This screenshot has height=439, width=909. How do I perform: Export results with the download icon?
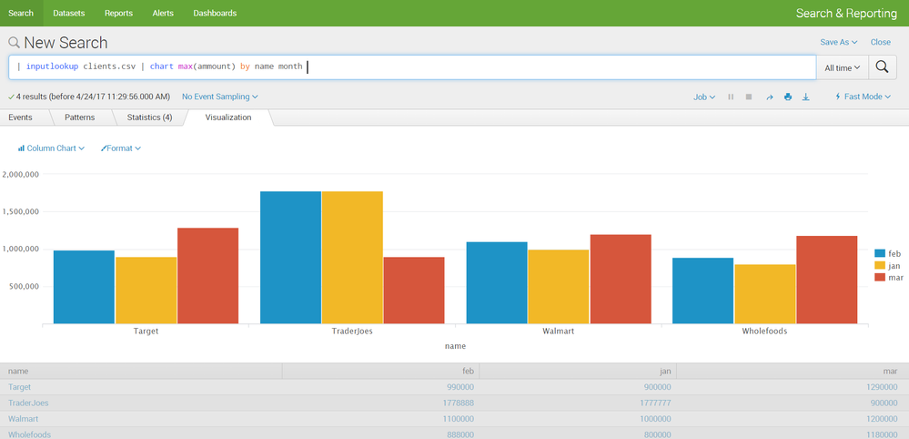pos(806,97)
